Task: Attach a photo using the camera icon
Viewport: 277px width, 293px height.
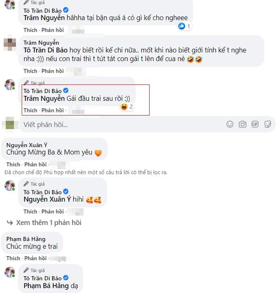Action: 243,124
